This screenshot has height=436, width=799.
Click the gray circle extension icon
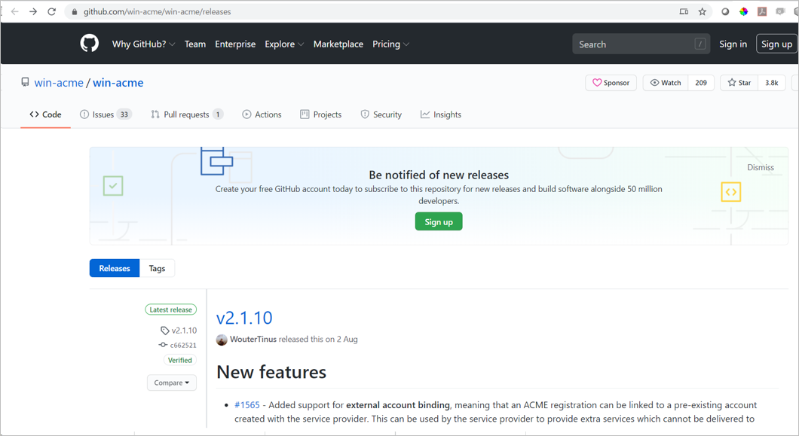(x=725, y=12)
